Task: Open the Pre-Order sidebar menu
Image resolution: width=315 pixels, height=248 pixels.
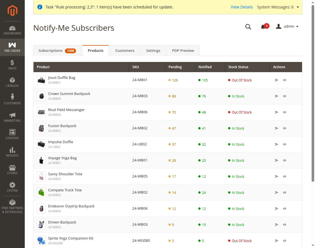Action: 12,47
